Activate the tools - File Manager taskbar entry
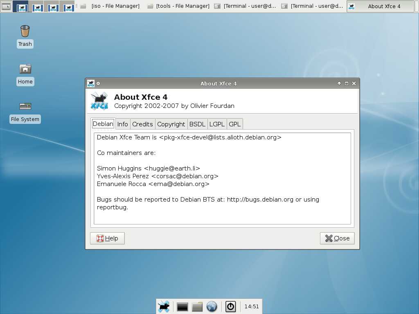This screenshot has height=314, width=419. [179, 6]
